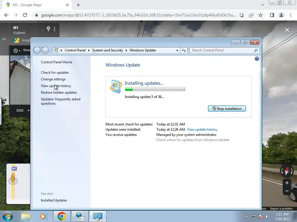Click the Control Panel forward arrow button
This screenshot has width=297, height=222.
tap(45, 50)
